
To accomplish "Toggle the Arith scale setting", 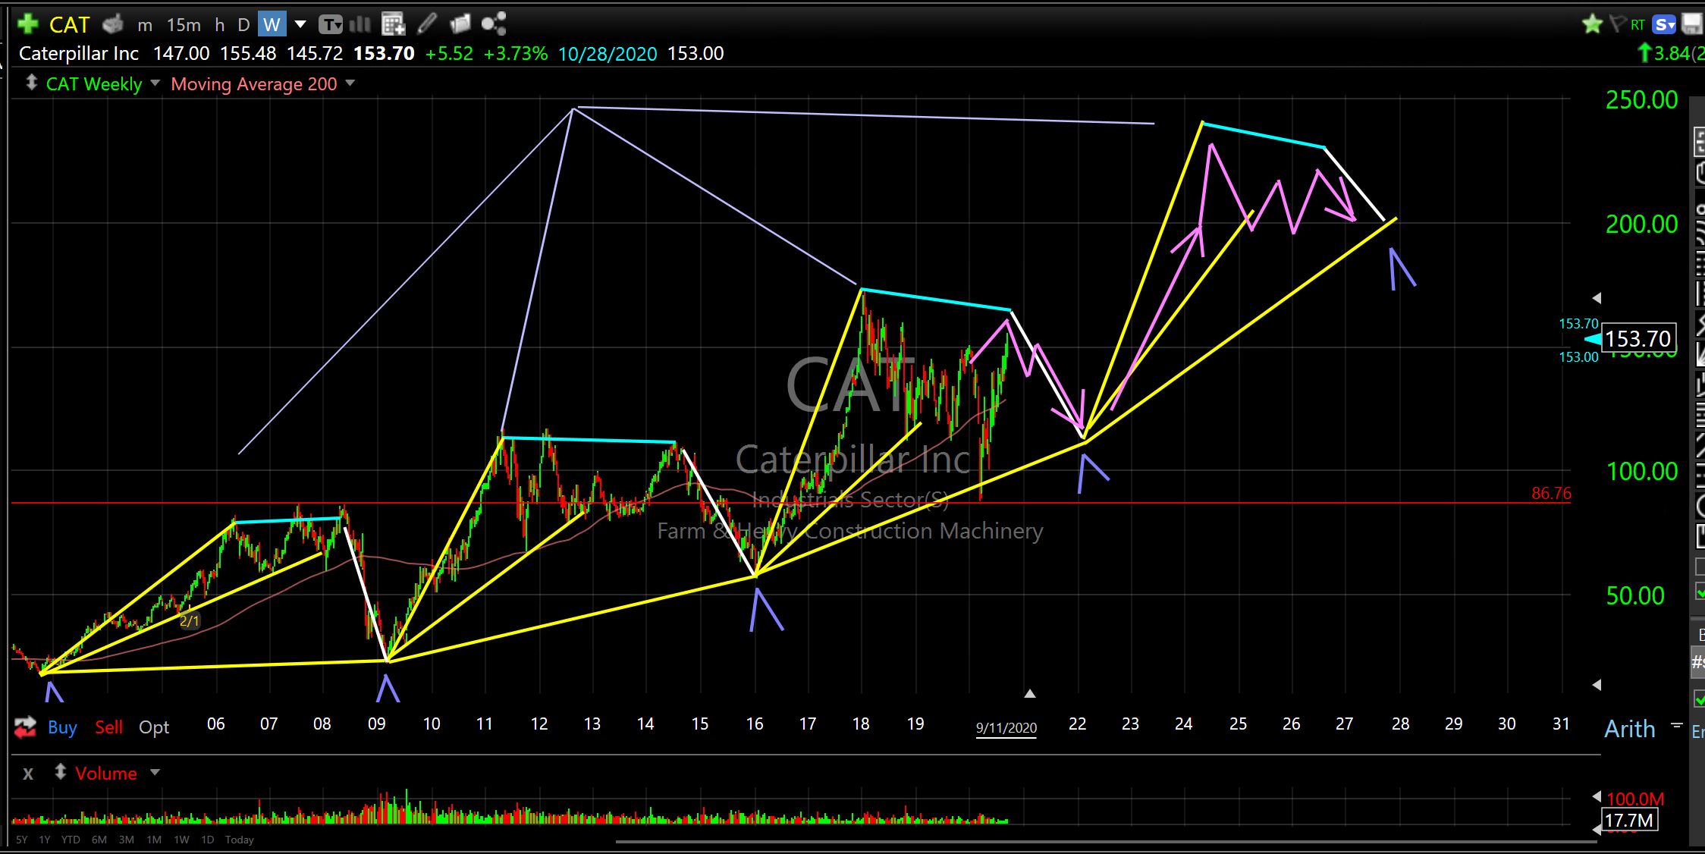I will pyautogui.click(x=1629, y=729).
